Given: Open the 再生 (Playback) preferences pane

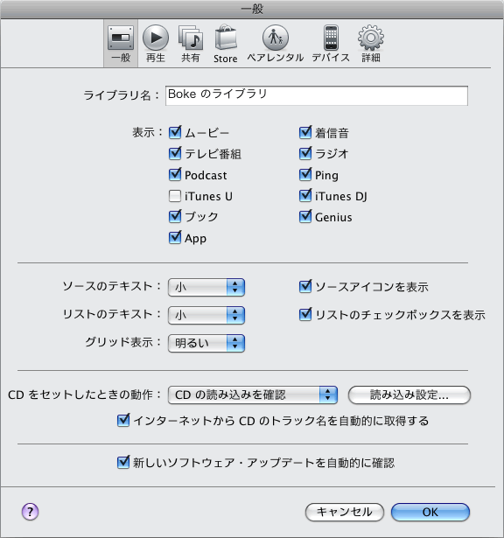Looking at the screenshot, I should click(x=156, y=44).
